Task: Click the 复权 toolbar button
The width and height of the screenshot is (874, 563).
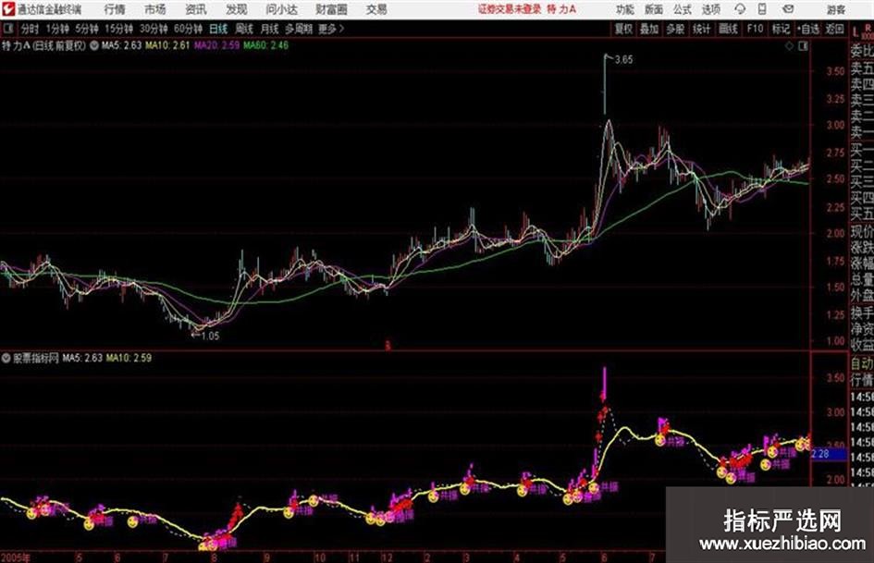Action: click(x=623, y=29)
